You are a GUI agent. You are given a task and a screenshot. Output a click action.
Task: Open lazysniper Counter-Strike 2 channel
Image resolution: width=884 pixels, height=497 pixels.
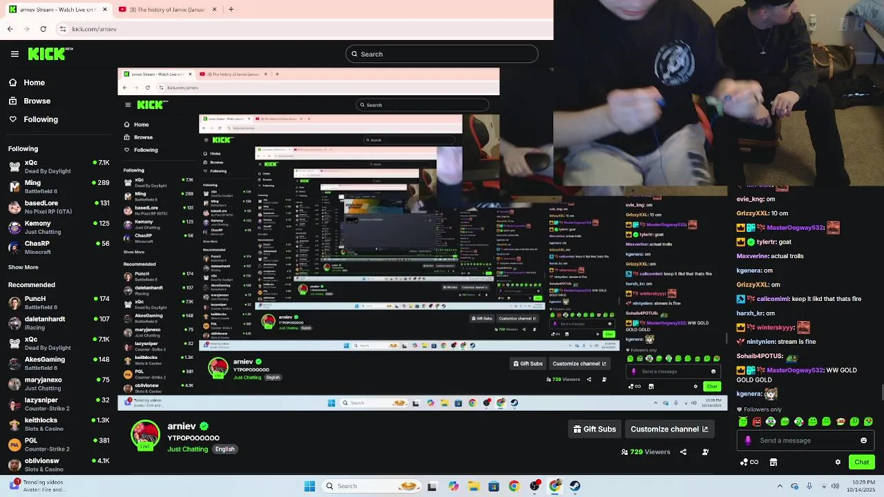pos(59,404)
